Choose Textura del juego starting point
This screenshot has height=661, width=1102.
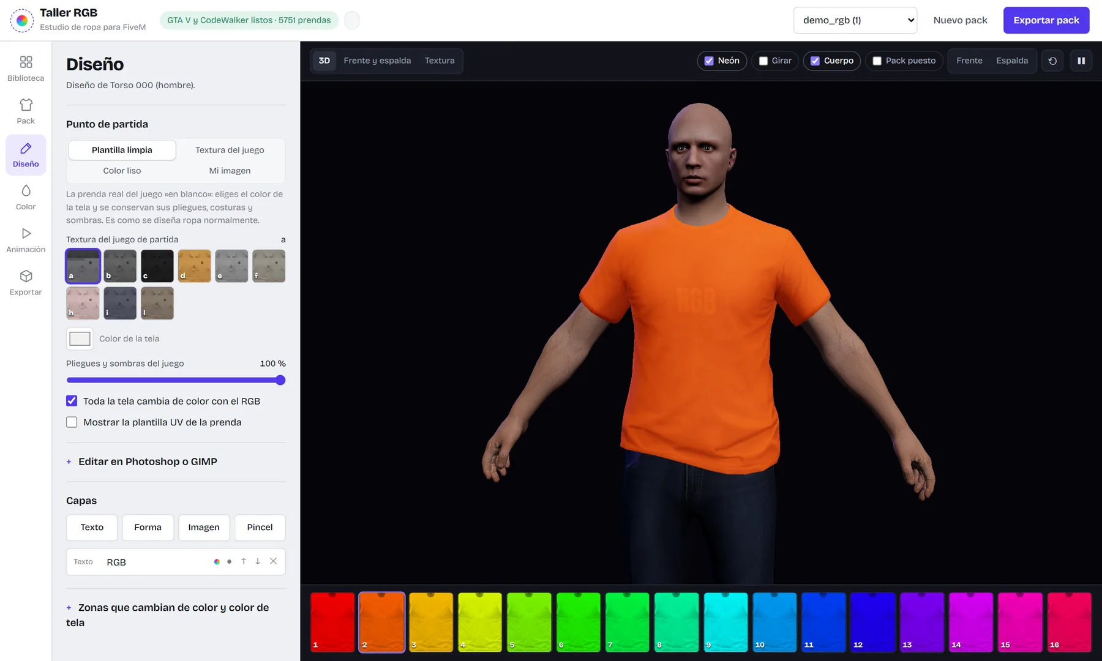click(x=230, y=150)
